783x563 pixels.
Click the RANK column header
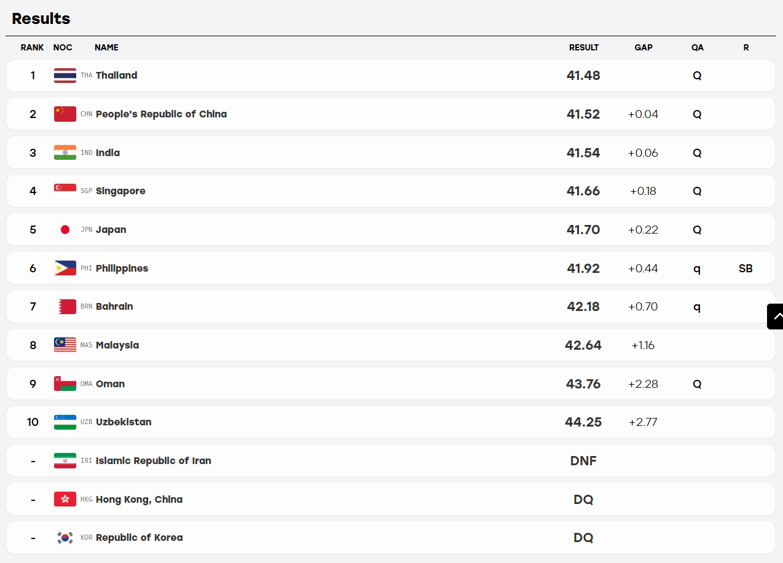click(x=32, y=47)
